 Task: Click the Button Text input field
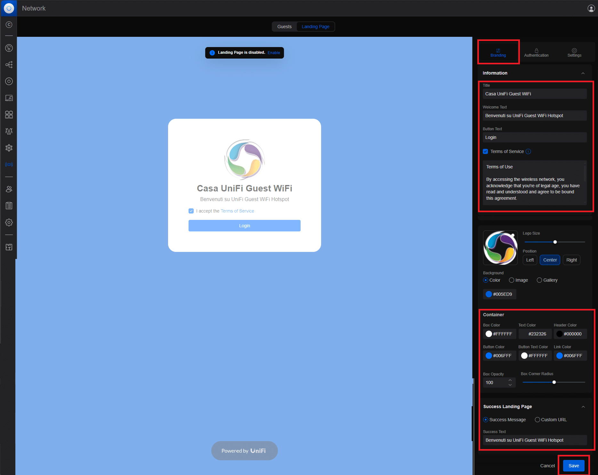click(x=535, y=137)
